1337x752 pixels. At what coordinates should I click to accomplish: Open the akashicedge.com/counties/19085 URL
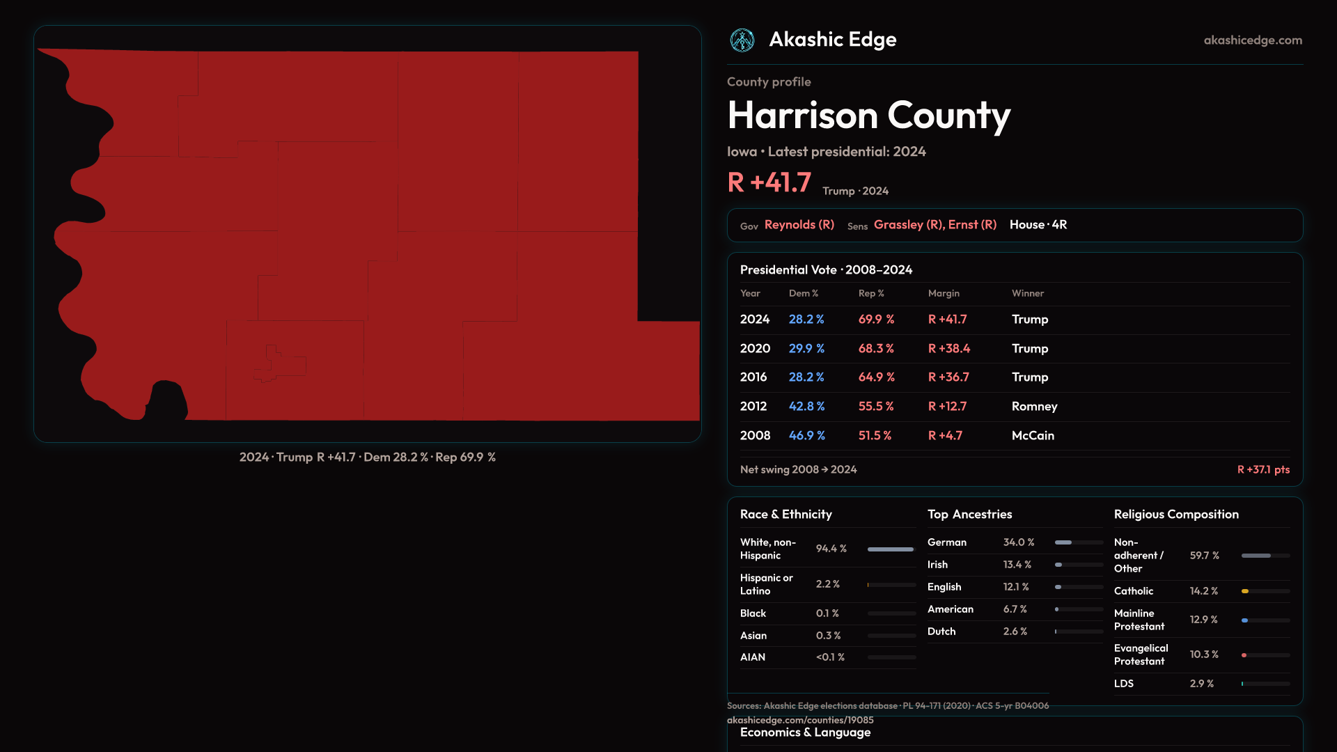[x=799, y=720]
